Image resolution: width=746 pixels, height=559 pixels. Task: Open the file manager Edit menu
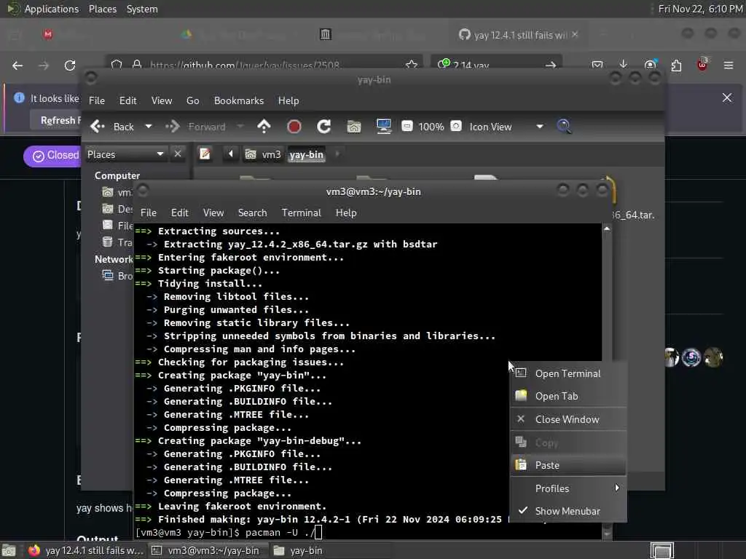point(127,100)
